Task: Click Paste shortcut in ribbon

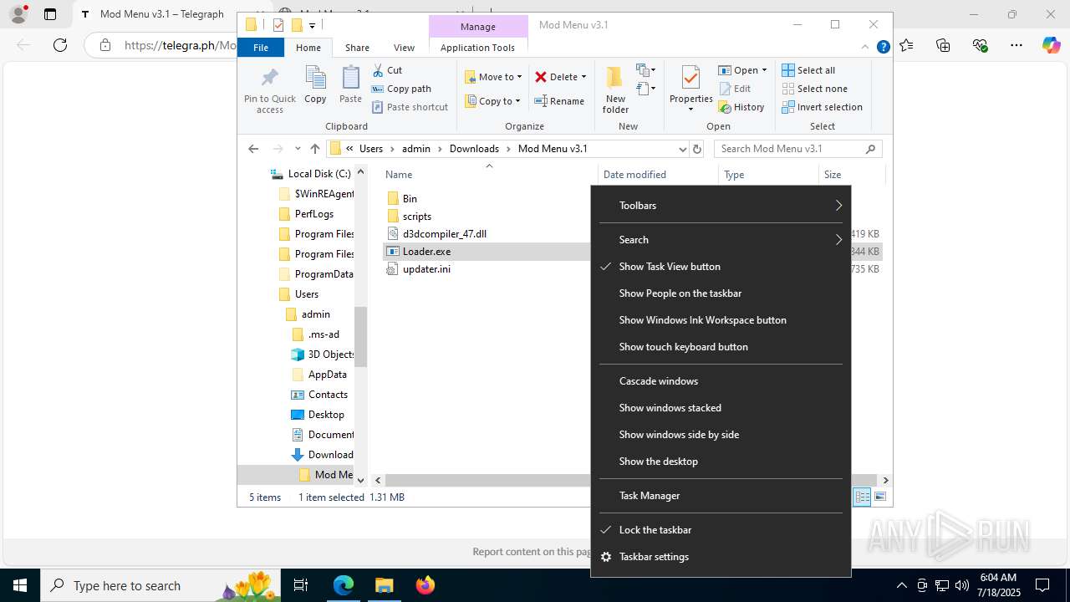Action: tap(410, 107)
